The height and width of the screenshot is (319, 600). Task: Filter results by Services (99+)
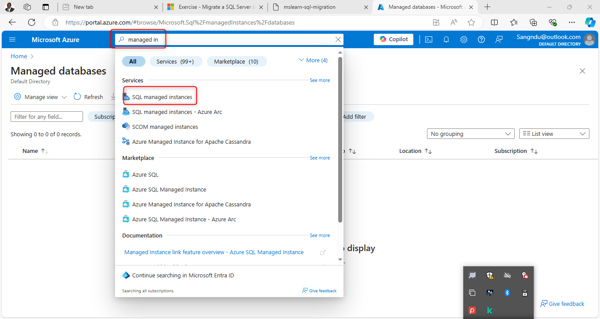tap(176, 62)
